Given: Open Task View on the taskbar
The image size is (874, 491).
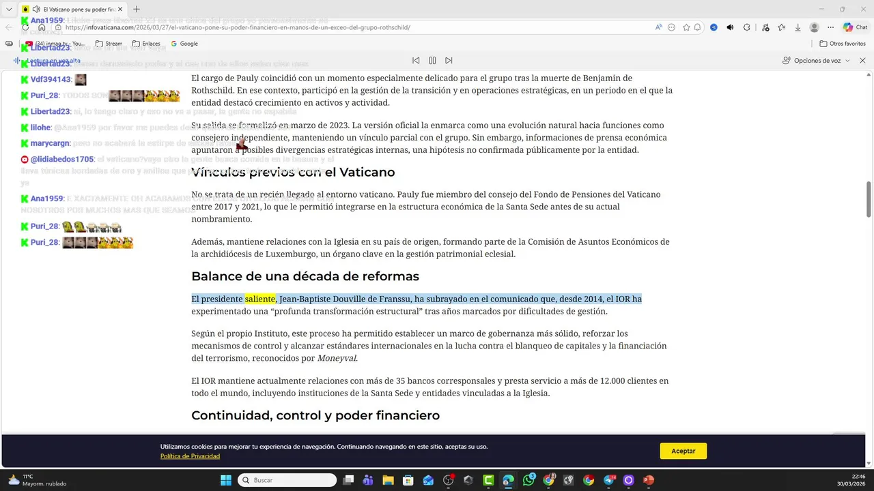Looking at the screenshot, I should 348,480.
